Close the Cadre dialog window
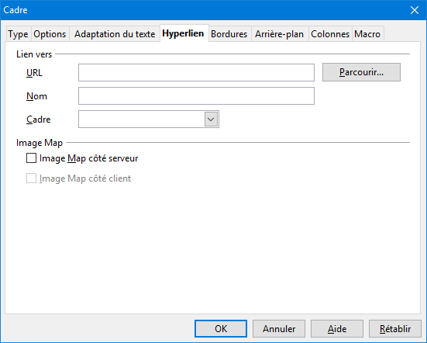 point(414,10)
